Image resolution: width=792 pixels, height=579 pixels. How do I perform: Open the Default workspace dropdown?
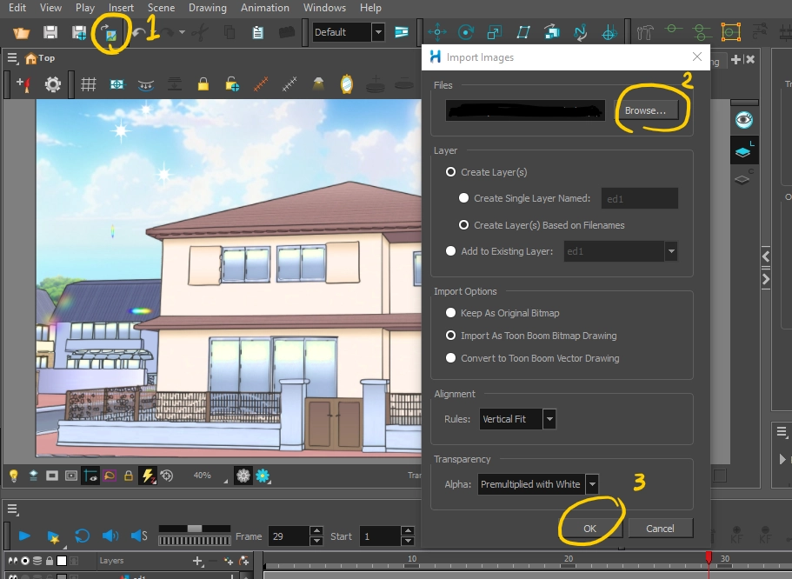(378, 32)
